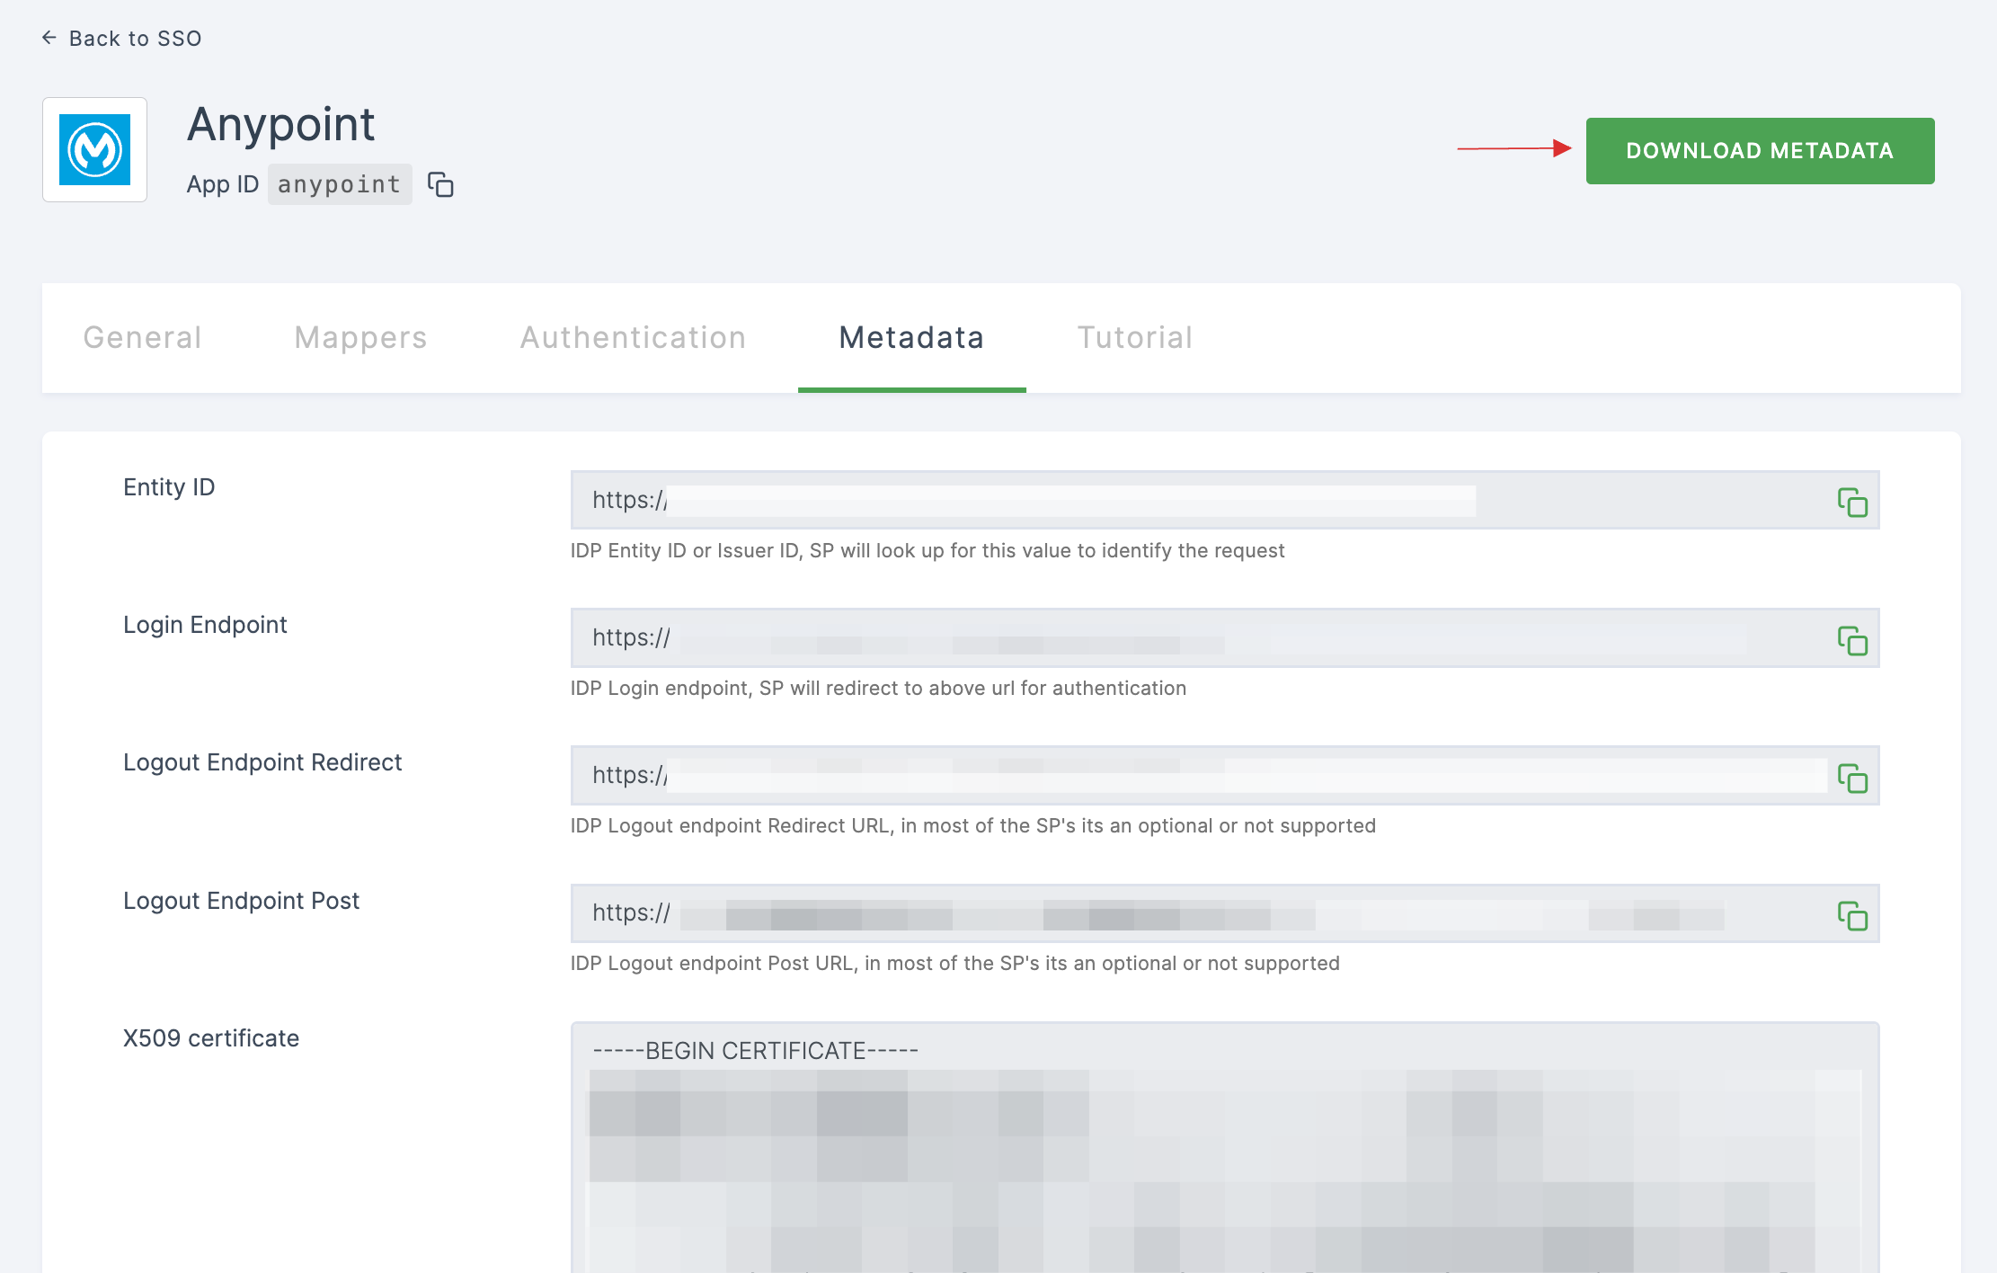1997x1273 pixels.
Task: View the Tutorial tab
Action: coord(1134,338)
